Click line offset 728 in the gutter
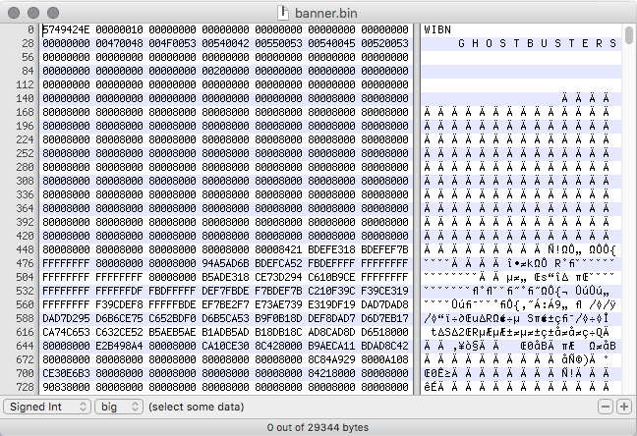Screen dimensions: 637x436 tap(26, 387)
